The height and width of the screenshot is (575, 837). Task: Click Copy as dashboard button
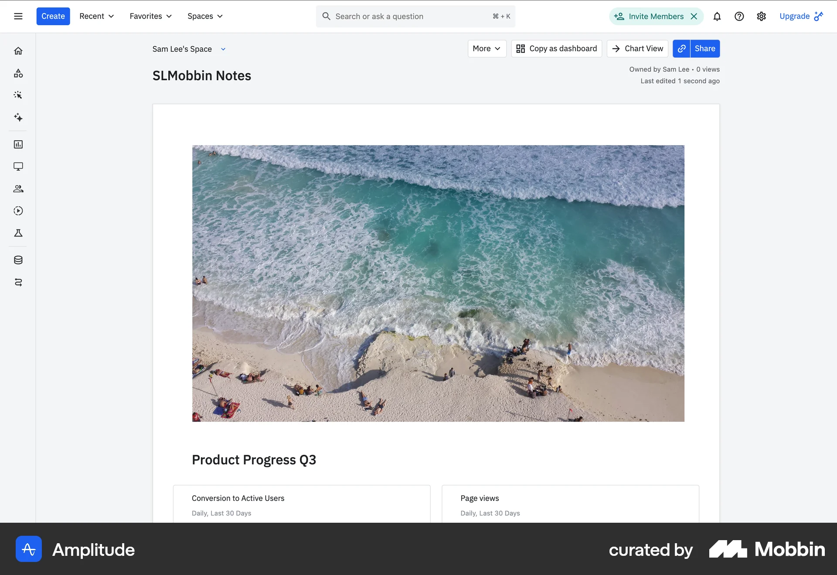[x=556, y=48]
